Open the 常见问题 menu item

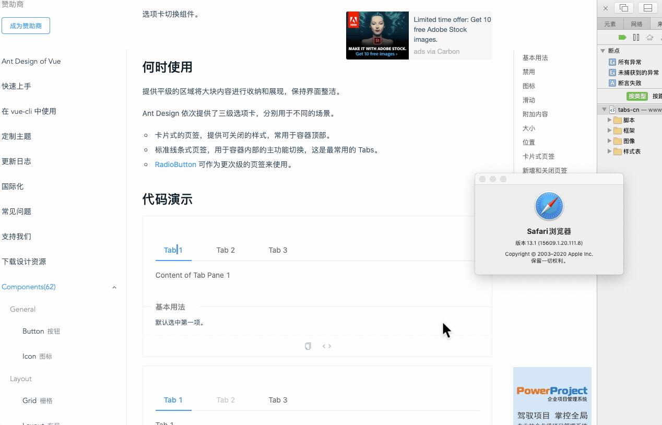coord(16,211)
